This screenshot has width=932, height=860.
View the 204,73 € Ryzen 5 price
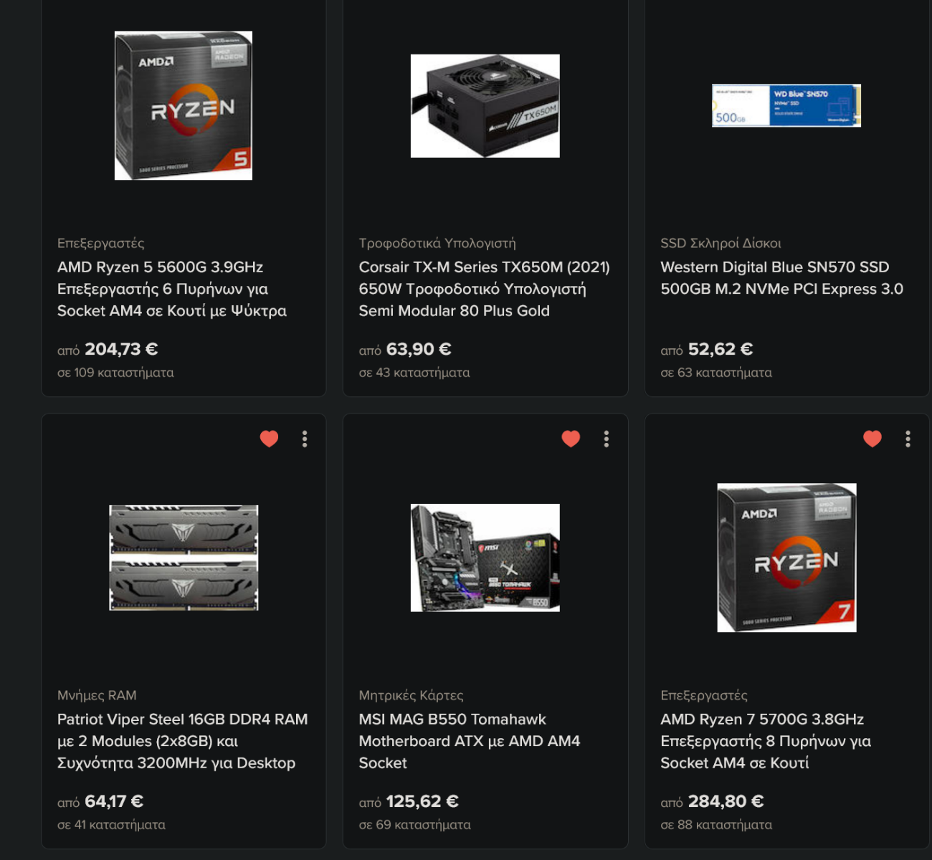point(121,349)
